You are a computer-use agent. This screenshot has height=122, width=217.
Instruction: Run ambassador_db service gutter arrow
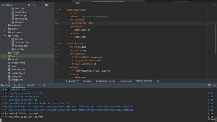60,44
